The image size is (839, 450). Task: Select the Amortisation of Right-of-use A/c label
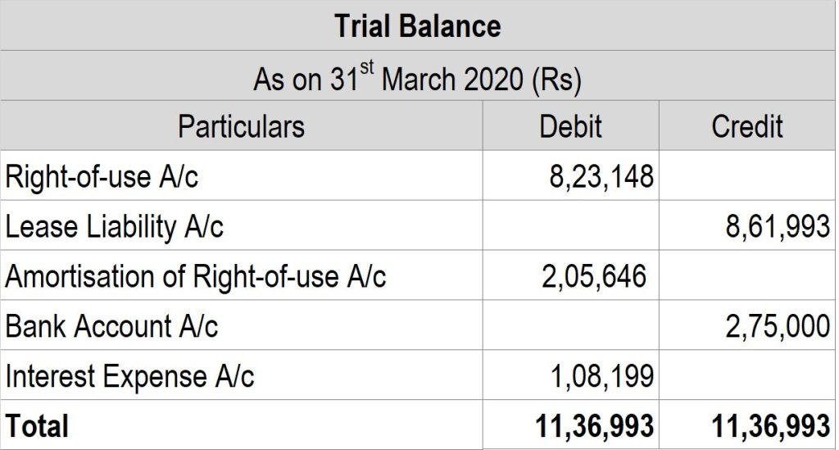[x=195, y=277]
